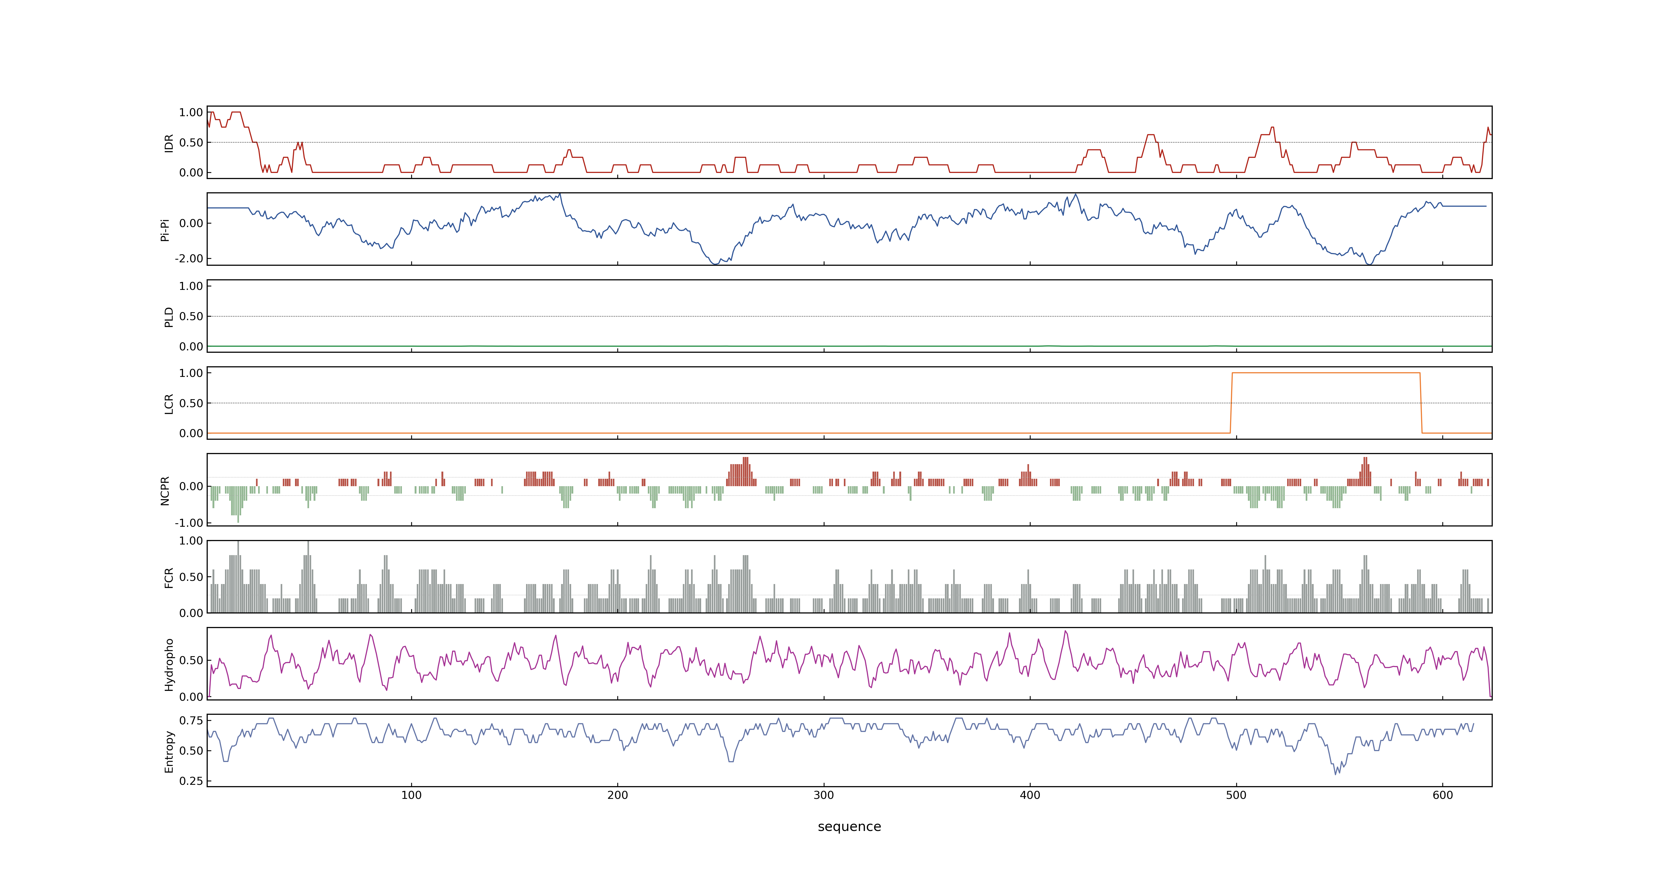The image size is (1658, 884).
Task: Select the Pi-Pi panel axis label
Action: [165, 230]
